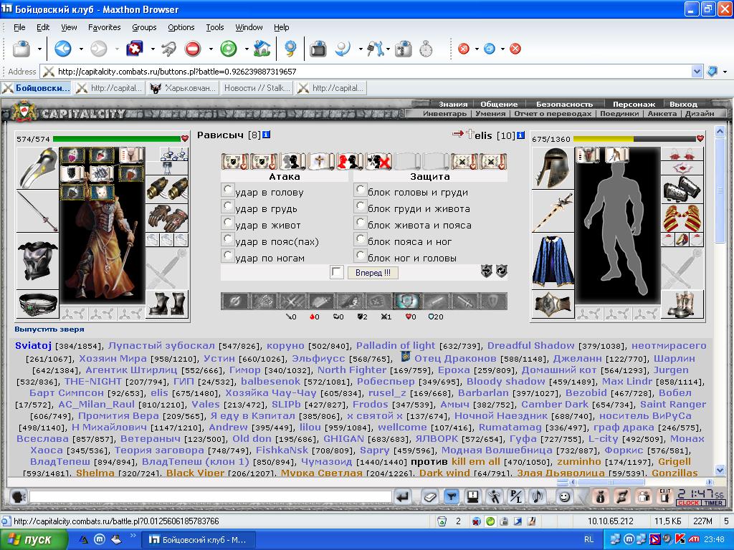734x550 pixels.
Task: Click the P/L translit icon
Action: 516,497
